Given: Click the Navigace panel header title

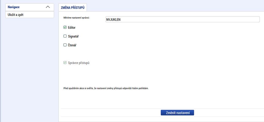Looking at the screenshot, I should (x=14, y=7).
